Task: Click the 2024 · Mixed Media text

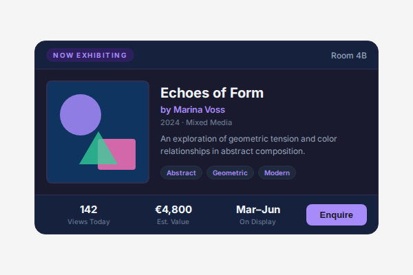Action: click(x=196, y=122)
